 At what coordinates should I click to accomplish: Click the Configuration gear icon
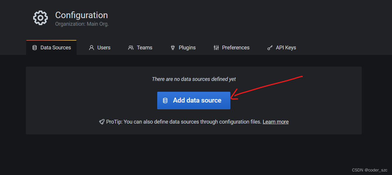point(40,18)
